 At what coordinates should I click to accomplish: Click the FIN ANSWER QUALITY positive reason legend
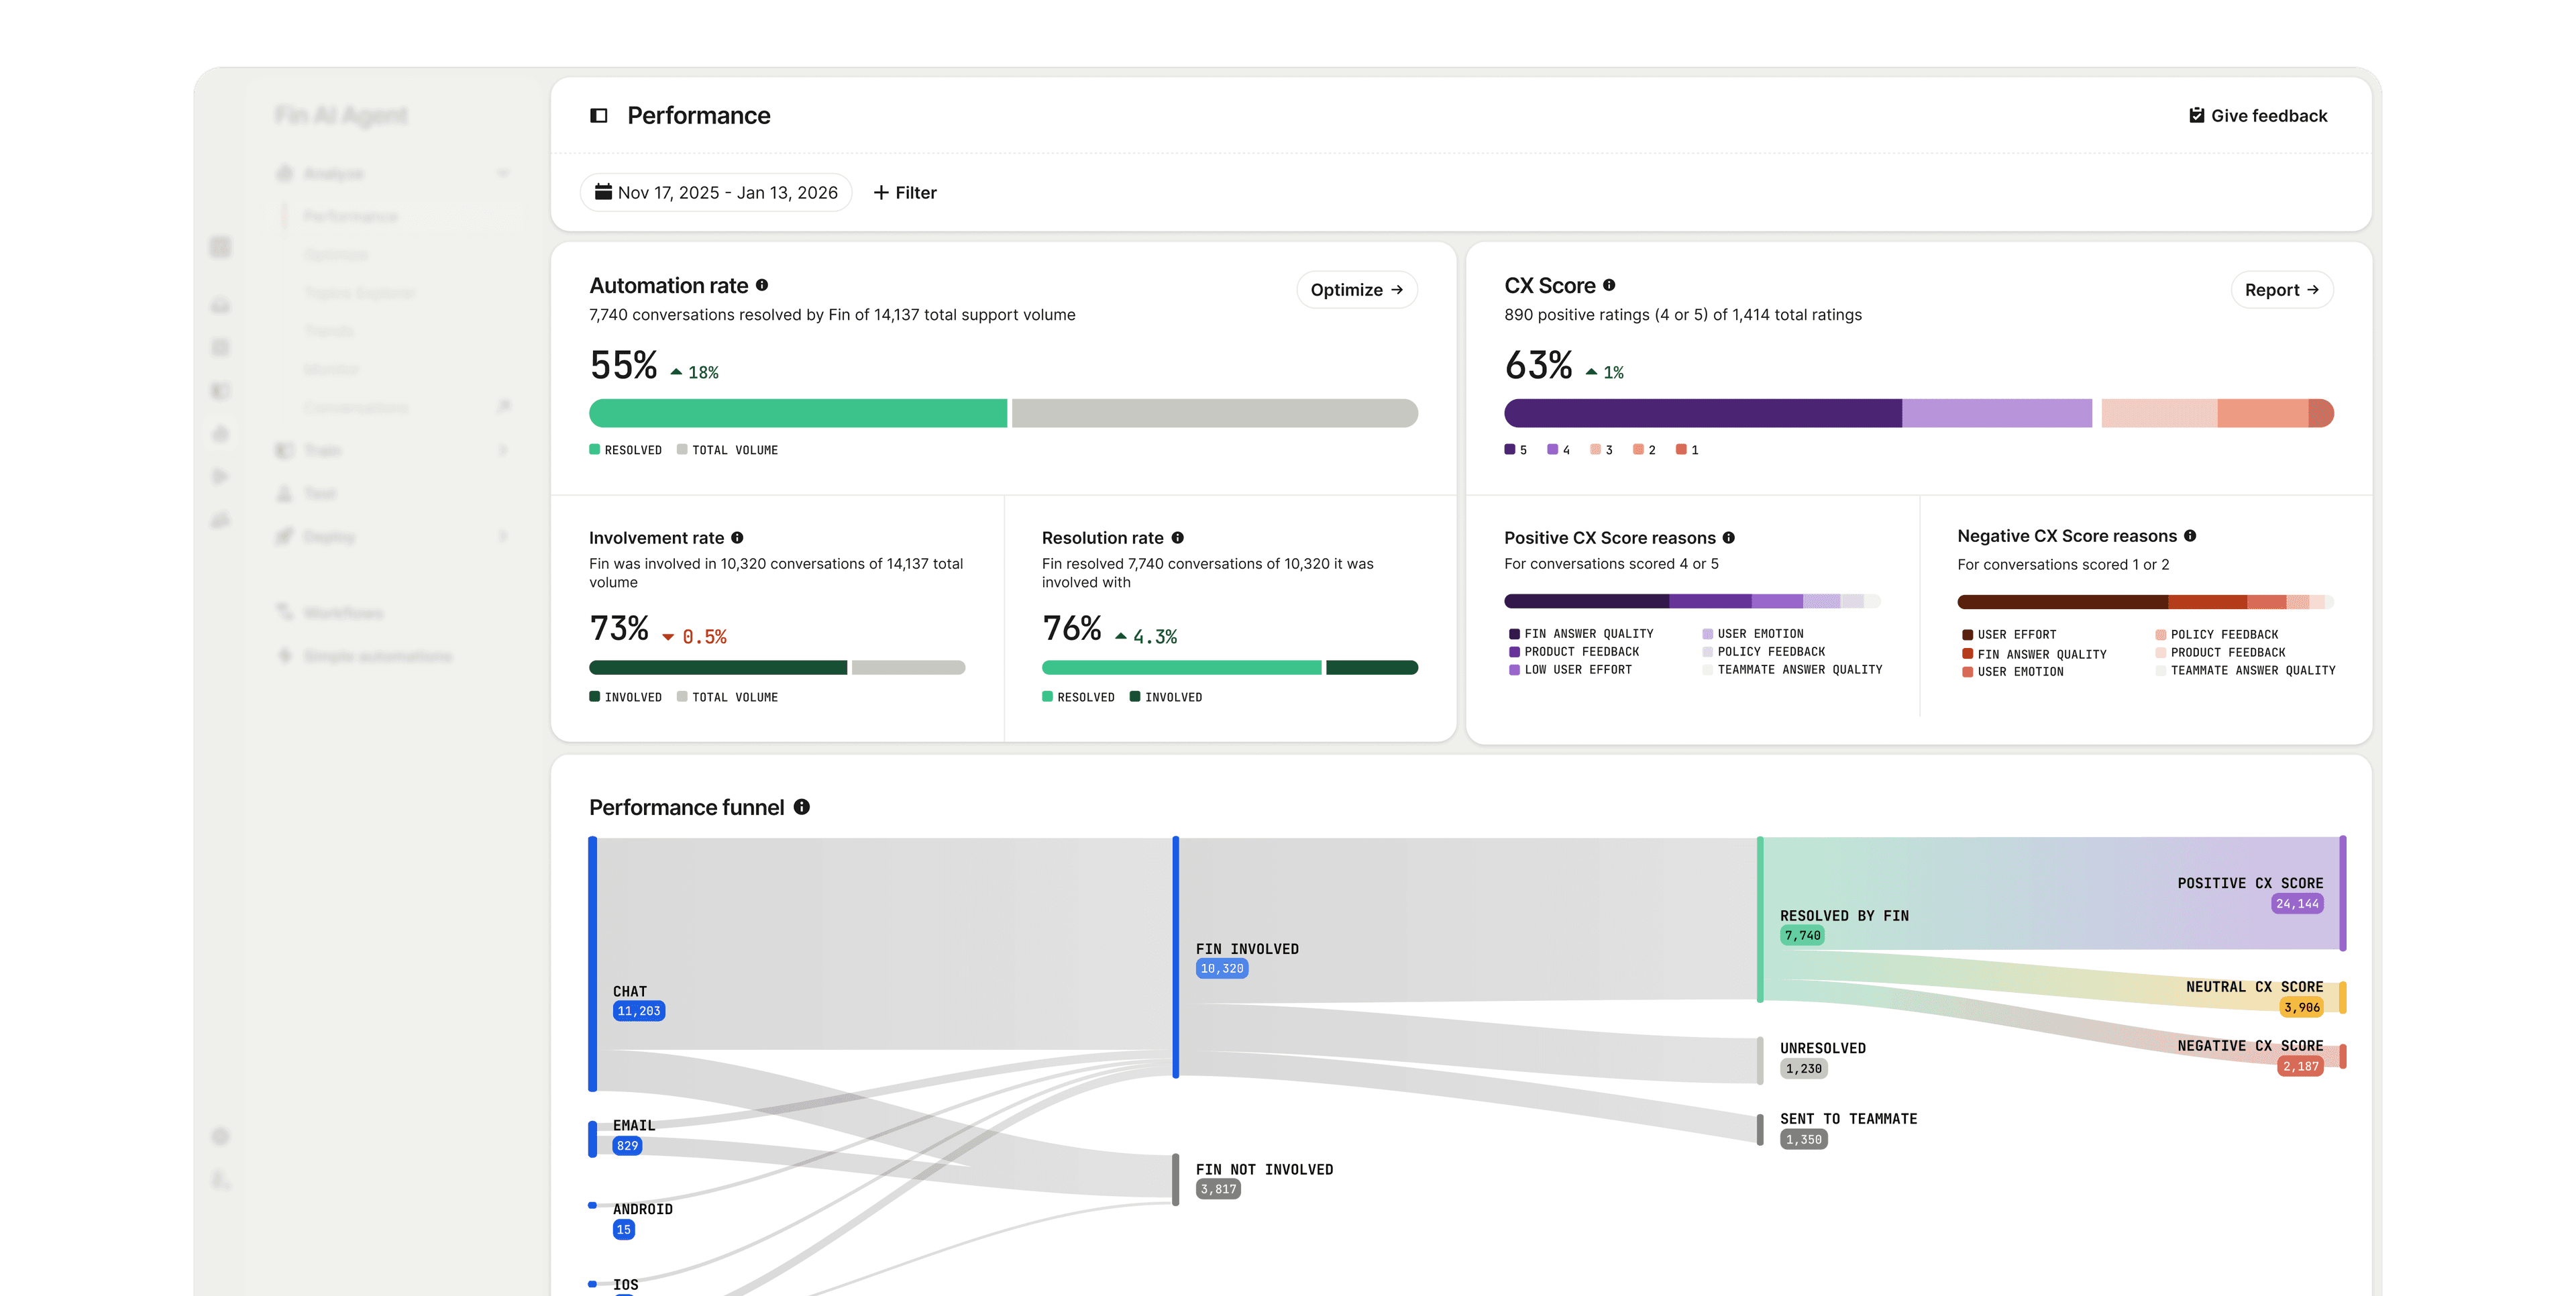pos(1581,634)
